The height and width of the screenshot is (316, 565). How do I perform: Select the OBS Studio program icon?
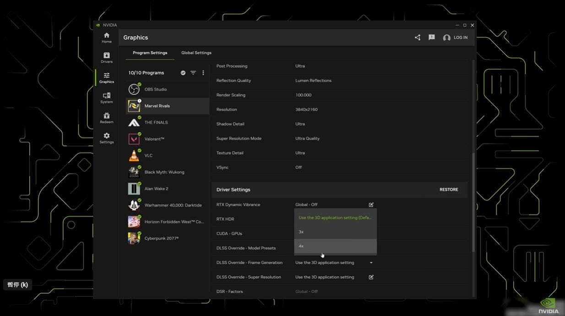134,89
